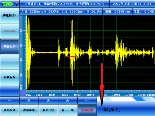Toggle the 关 status above 波形冻结
Screen dimensions: 155x116
(29, 101)
